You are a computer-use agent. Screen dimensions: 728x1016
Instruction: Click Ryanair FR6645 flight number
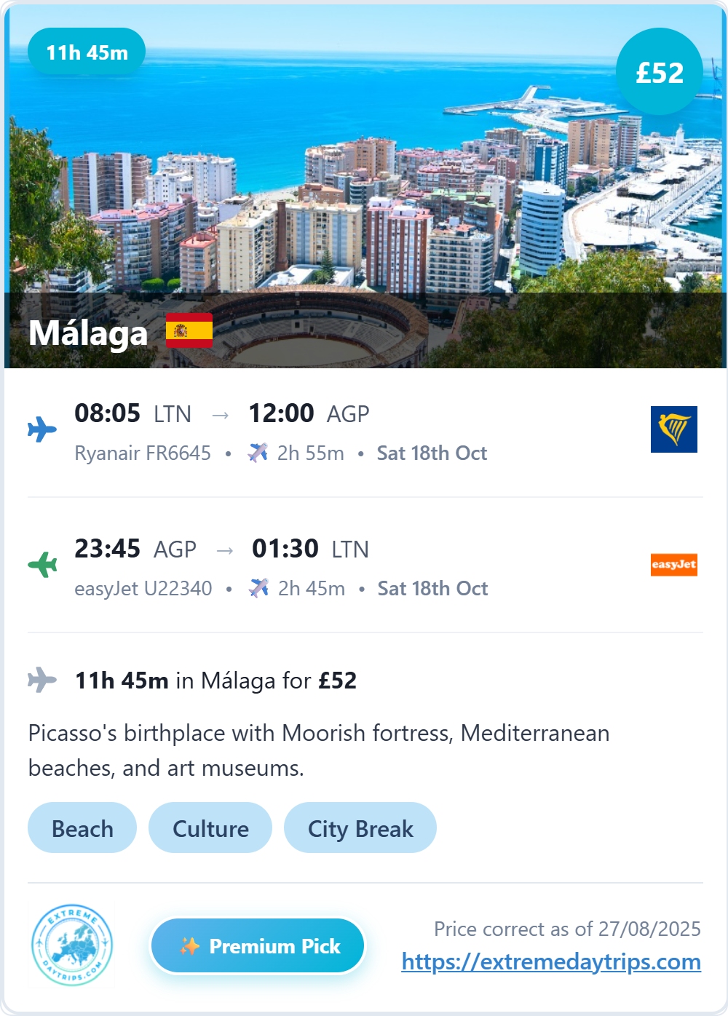pos(143,453)
